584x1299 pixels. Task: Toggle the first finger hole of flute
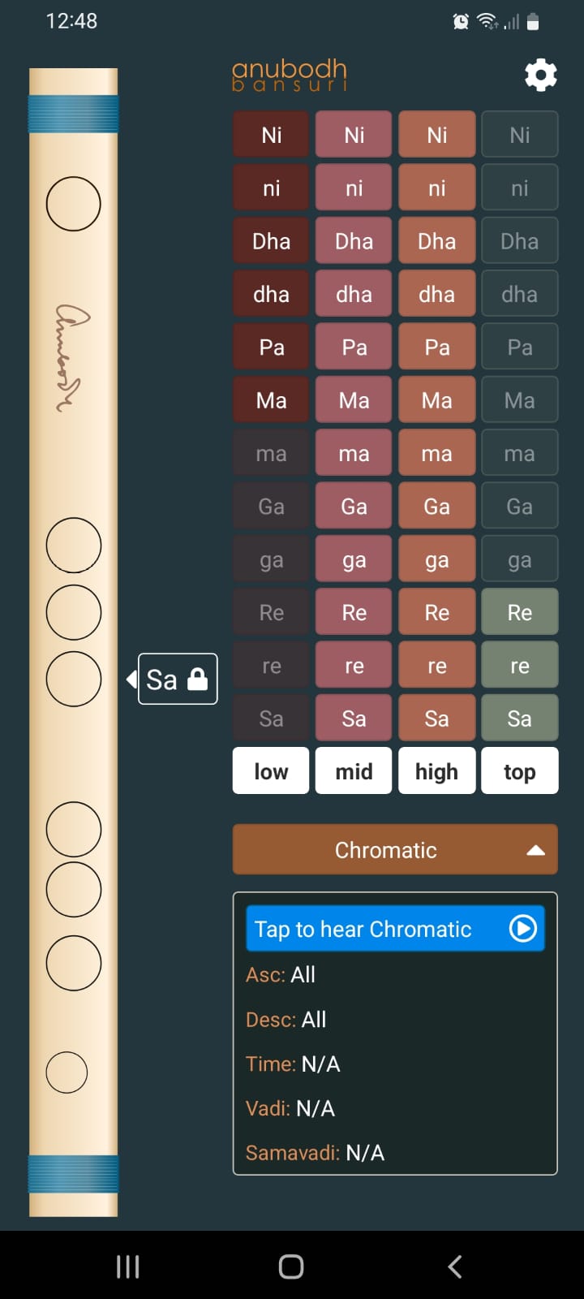pyautogui.click(x=73, y=545)
